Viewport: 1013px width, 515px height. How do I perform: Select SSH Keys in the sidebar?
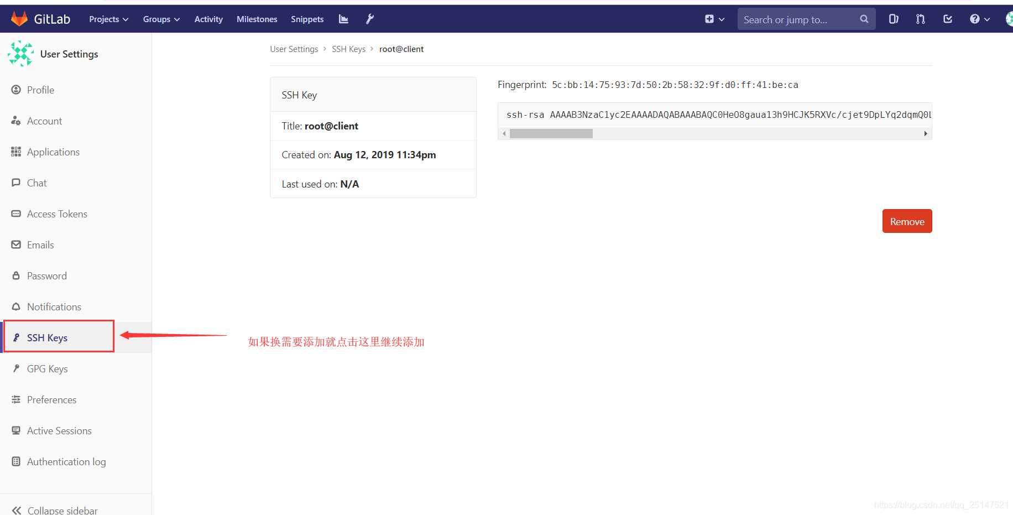point(76,337)
